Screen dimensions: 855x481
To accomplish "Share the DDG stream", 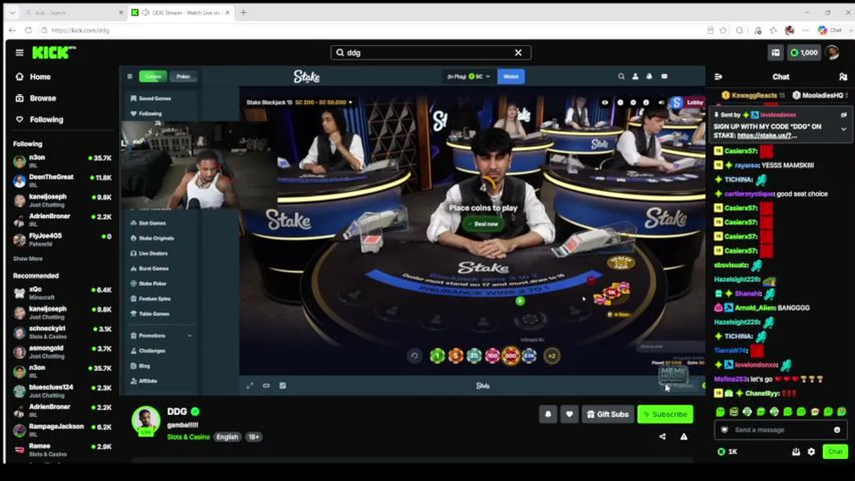I will point(662,437).
